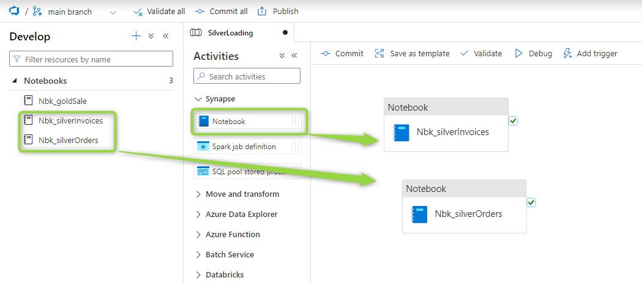Click the Commit button in the pipeline toolbar
The image size is (642, 283).
(x=342, y=54)
